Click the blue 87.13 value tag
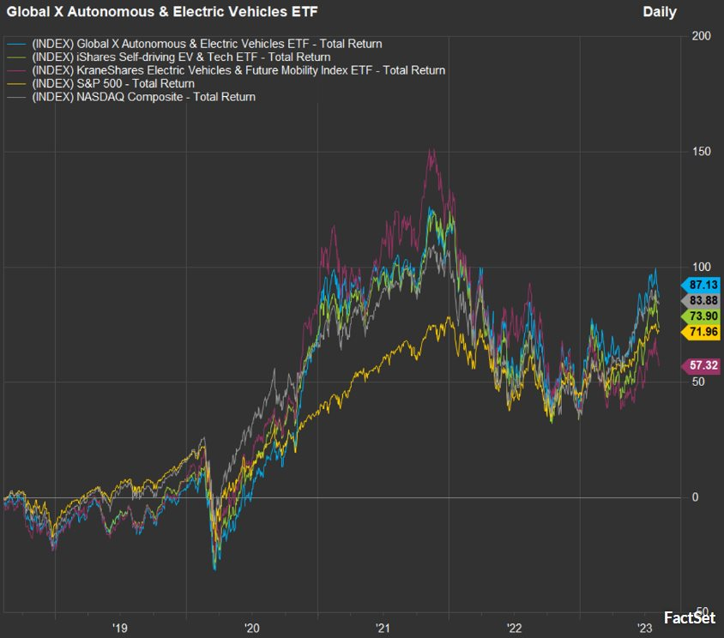The image size is (724, 638). click(701, 285)
